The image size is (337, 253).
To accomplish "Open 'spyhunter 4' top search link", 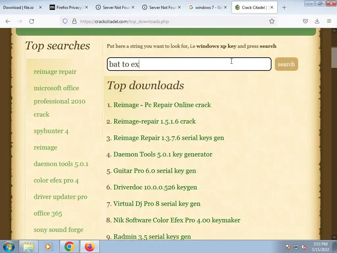I will click(51, 131).
